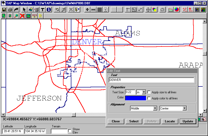Print the map using the printer icon
This screenshot has height=136, width=208.
(10, 10)
